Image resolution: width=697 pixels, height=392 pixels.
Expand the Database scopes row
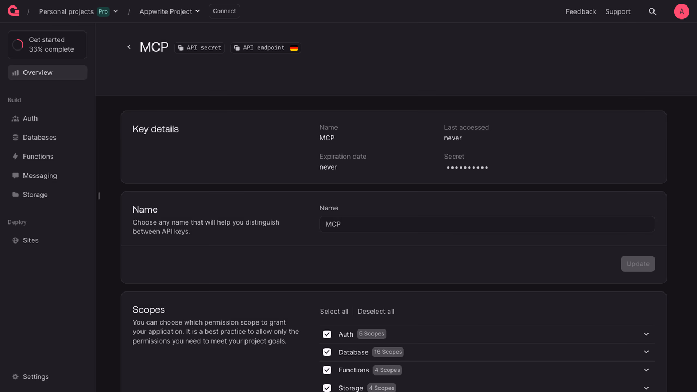[646, 352]
